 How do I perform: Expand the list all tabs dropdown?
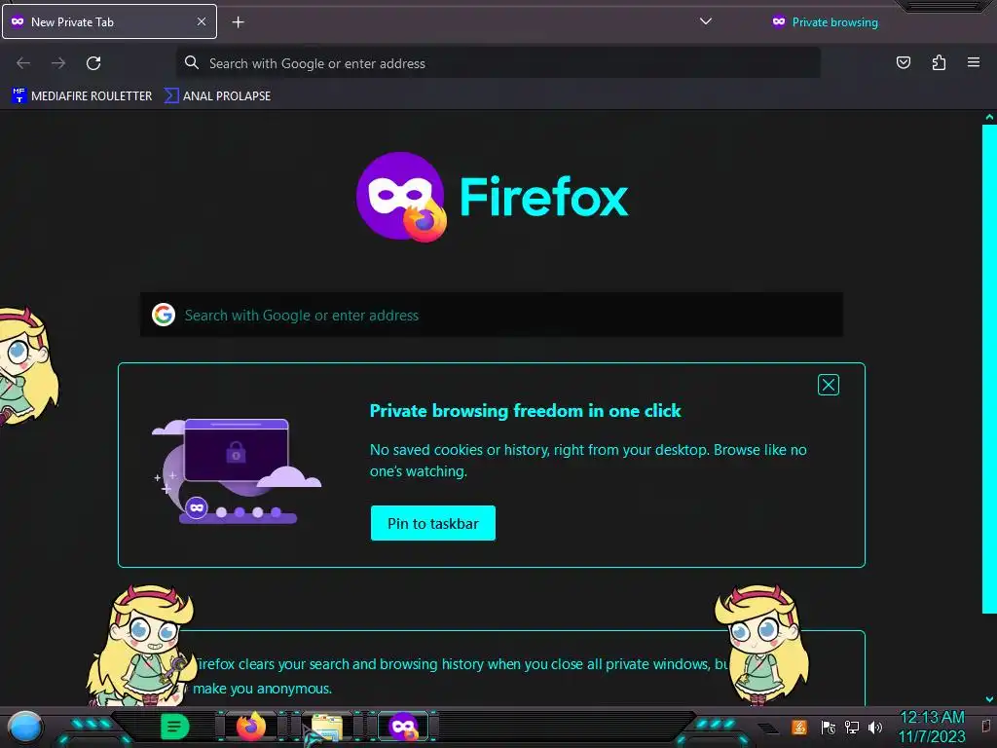point(705,21)
